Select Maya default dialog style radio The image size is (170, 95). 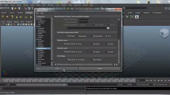pos(91,60)
